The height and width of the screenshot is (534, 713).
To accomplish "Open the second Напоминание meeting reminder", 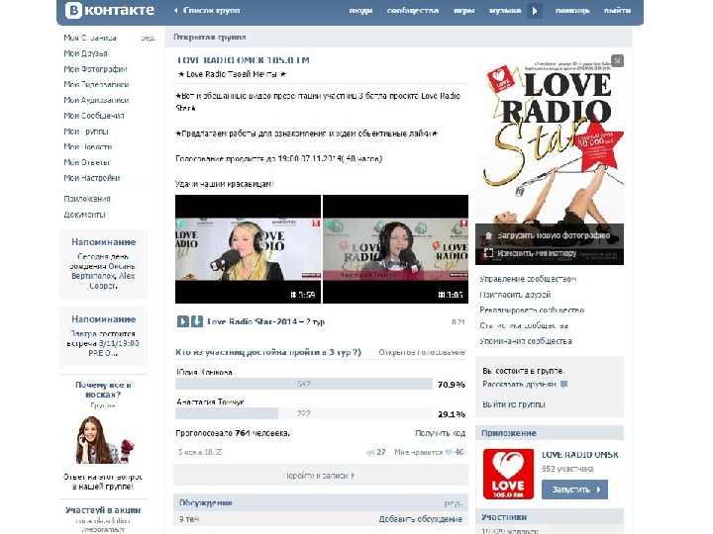I will (103, 336).
